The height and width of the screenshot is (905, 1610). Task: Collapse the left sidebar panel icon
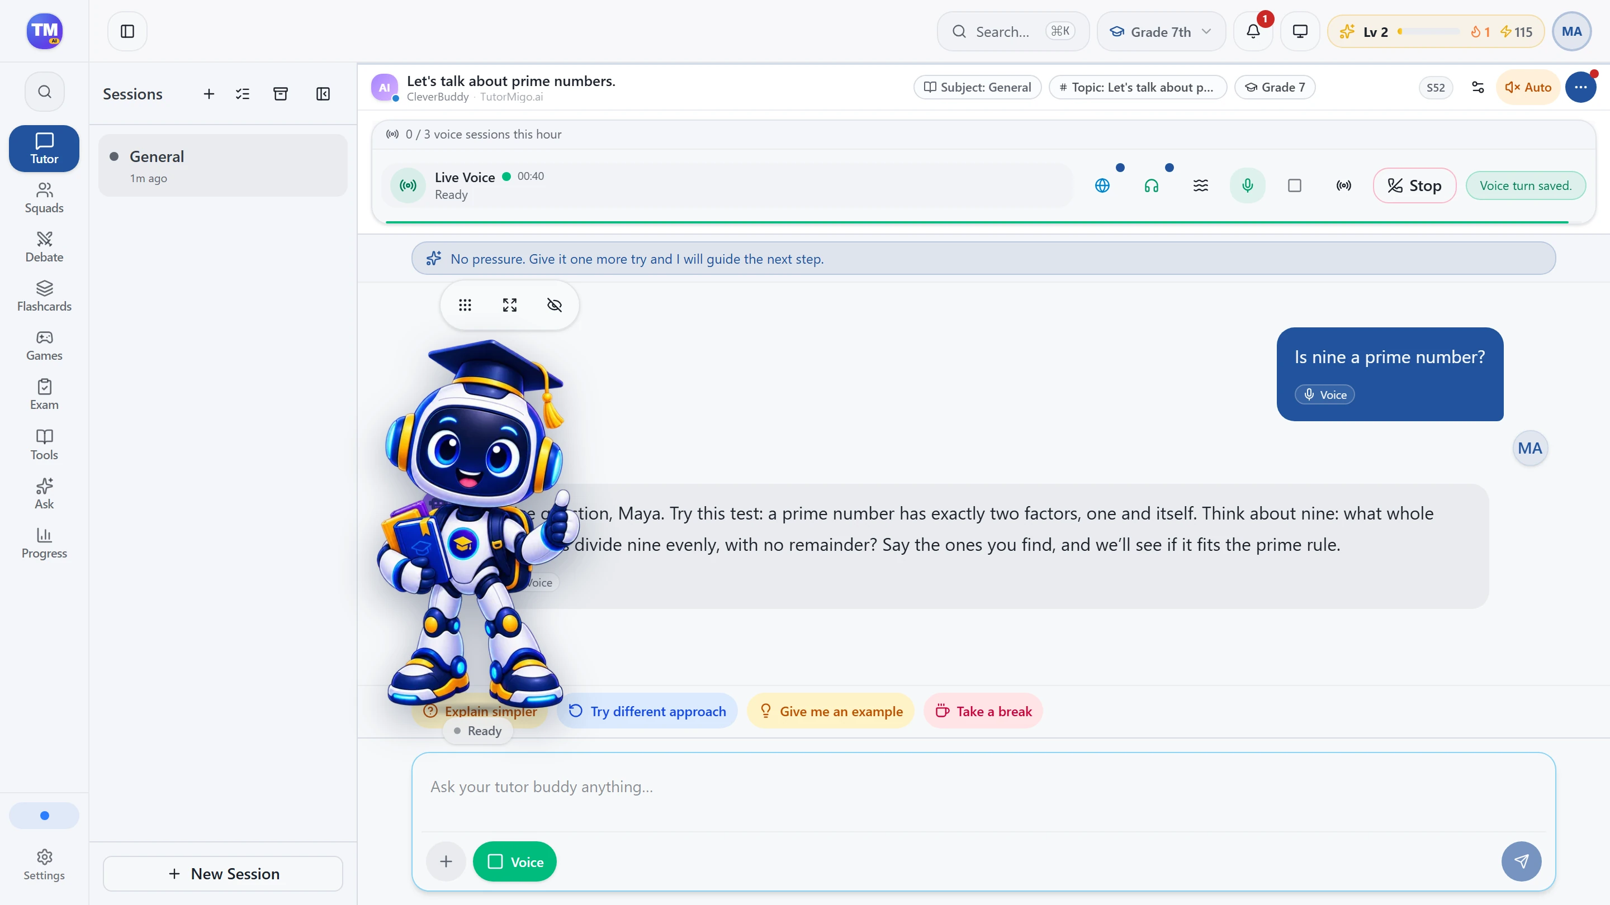click(x=127, y=31)
